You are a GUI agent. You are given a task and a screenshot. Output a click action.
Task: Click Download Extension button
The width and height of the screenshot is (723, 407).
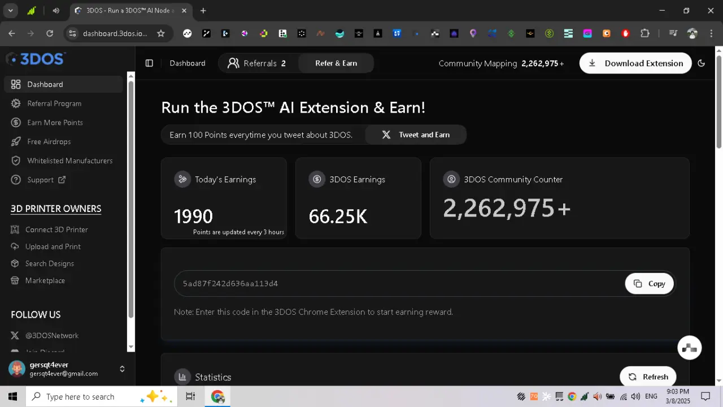point(635,63)
